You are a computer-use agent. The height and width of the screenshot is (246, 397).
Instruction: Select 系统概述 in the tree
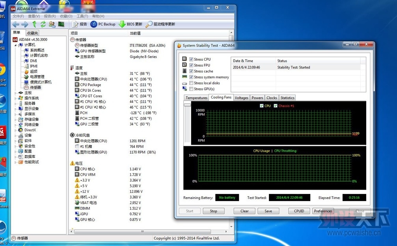pyautogui.click(x=37, y=50)
